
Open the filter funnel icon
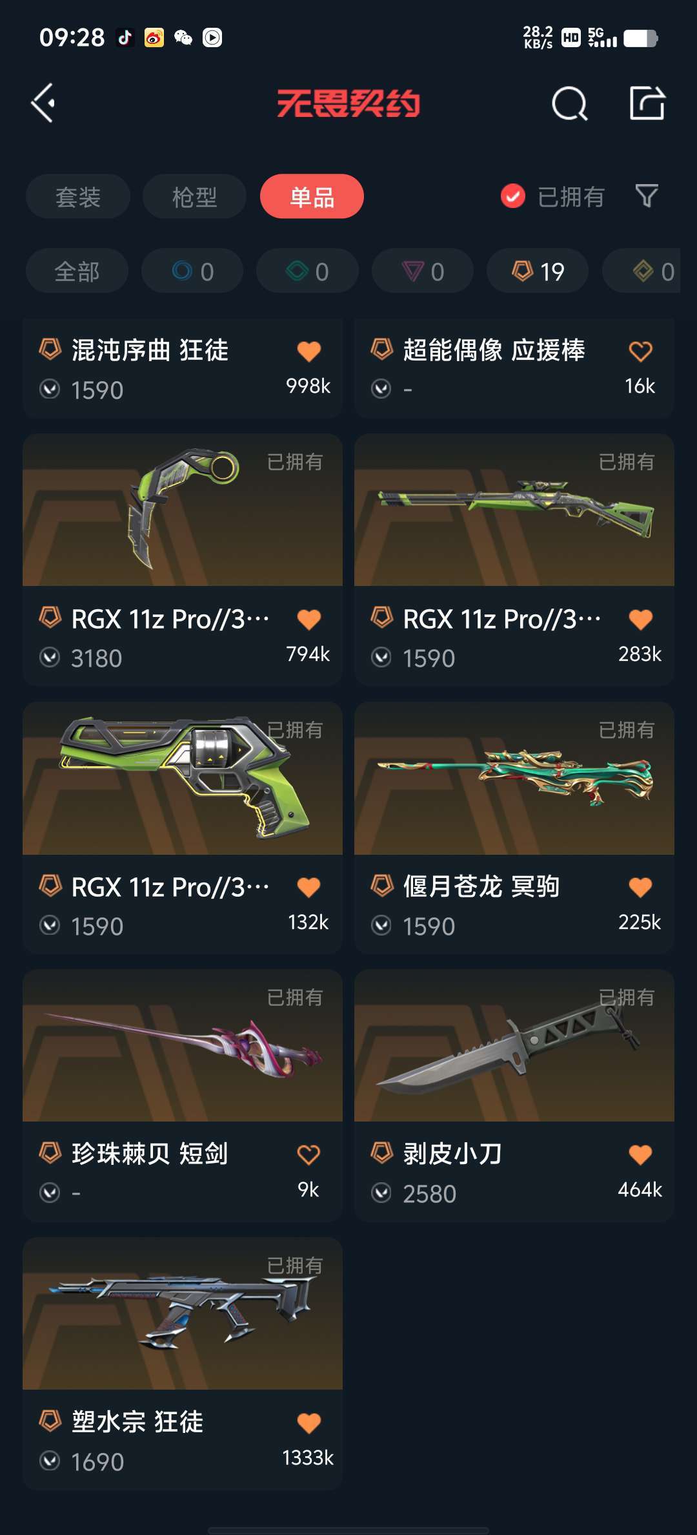647,196
